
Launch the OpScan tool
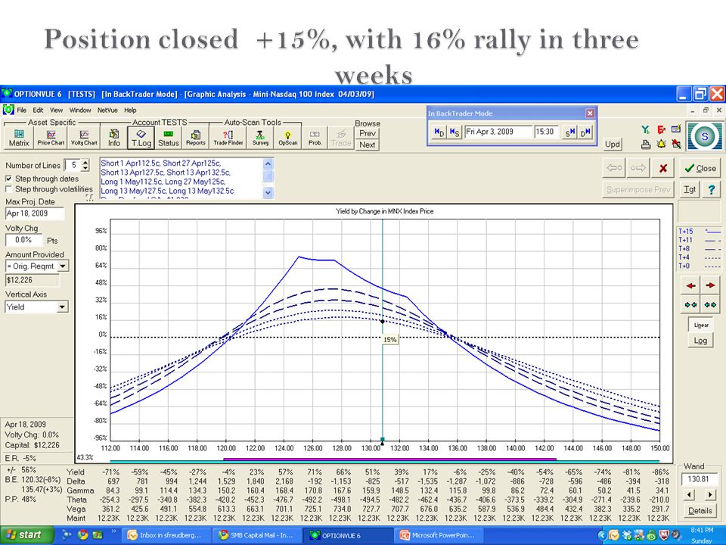coord(287,138)
